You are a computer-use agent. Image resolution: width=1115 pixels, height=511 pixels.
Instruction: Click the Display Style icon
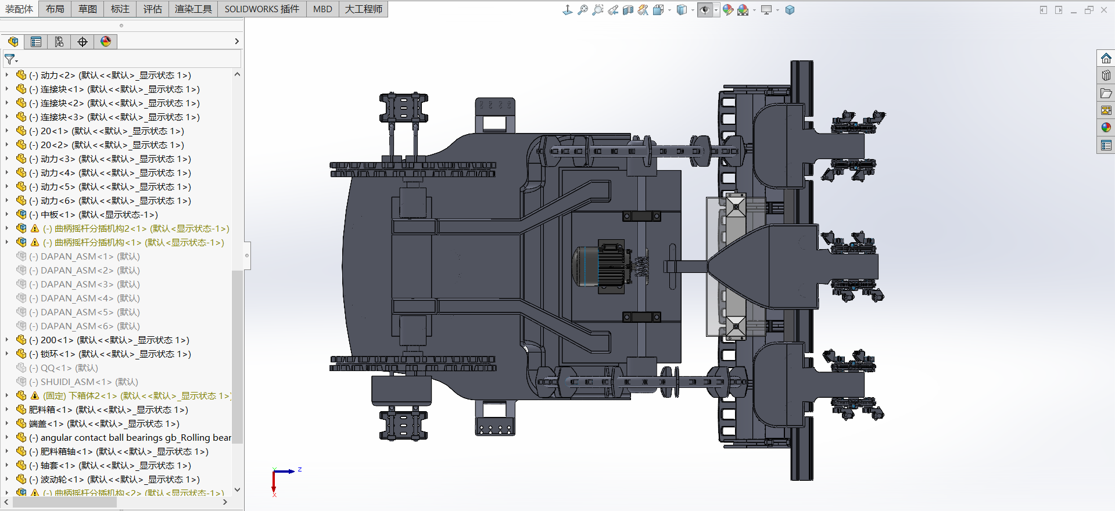682,10
